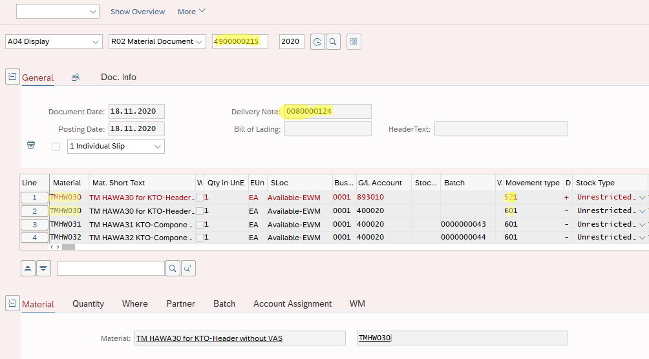Collapse the detail data area next to Material tab

12,303
